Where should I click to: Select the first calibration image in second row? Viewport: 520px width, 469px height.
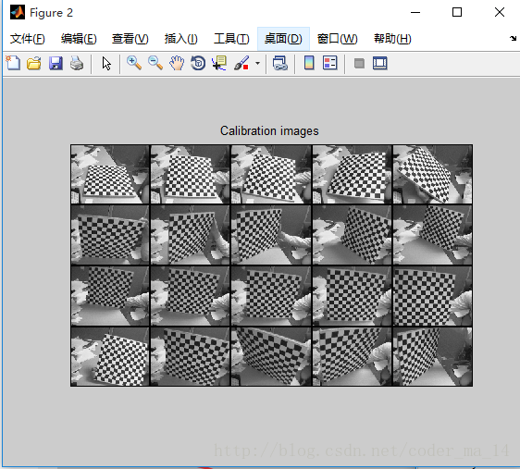(110, 235)
